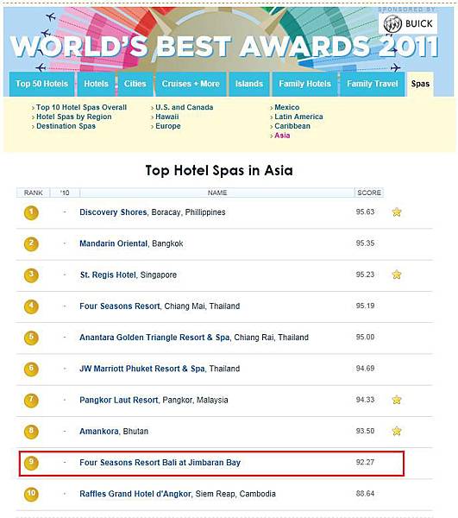Switch to the Hotels tab

tap(96, 85)
